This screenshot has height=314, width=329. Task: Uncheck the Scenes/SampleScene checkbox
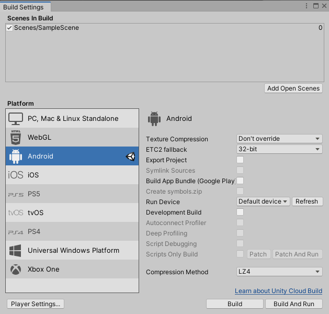(9, 28)
